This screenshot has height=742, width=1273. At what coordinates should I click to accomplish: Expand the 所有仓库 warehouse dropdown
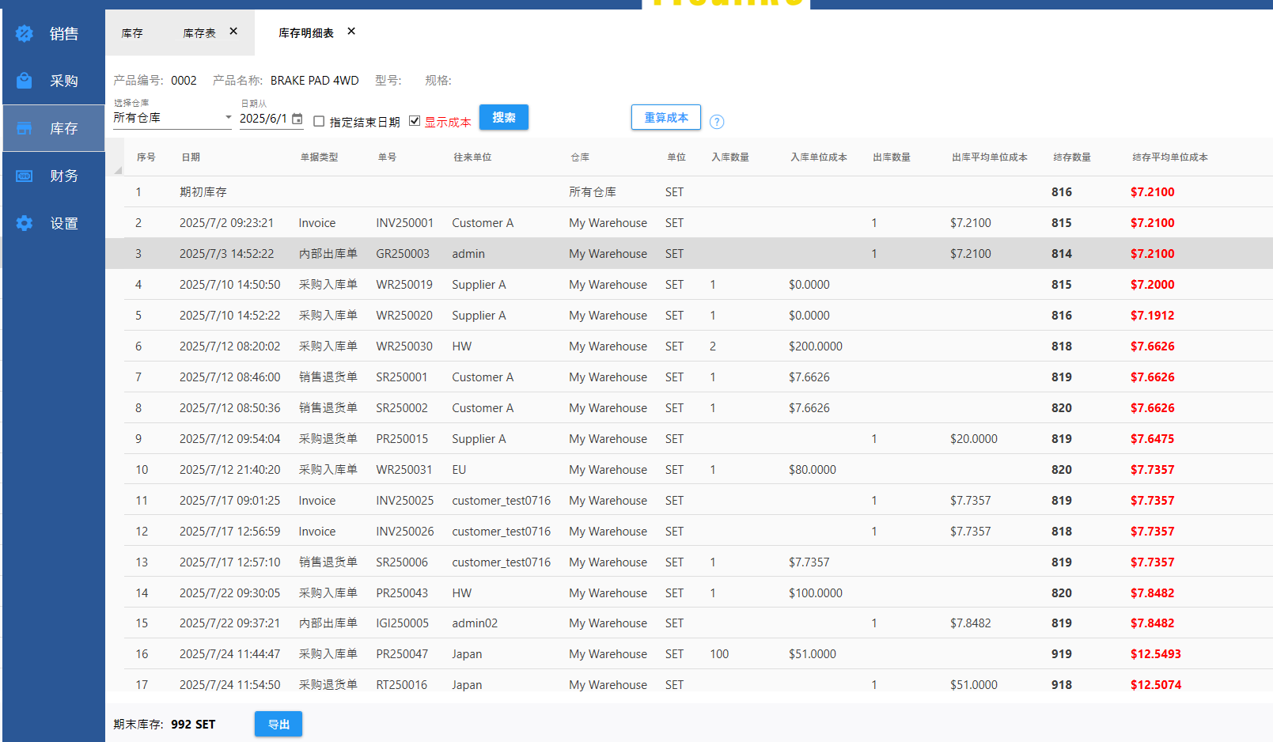228,118
